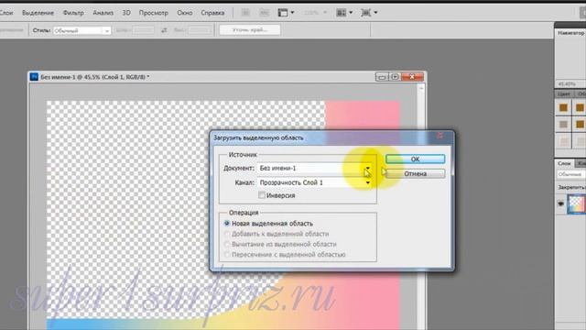Close the Без имени-1 document window
Viewport: 586px width, 330px height.
click(x=412, y=77)
